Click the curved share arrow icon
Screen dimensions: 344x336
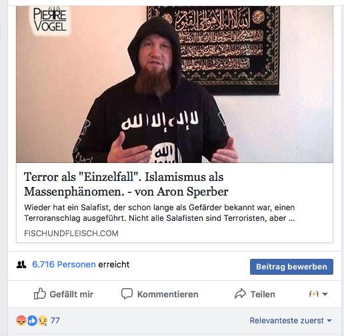240,293
